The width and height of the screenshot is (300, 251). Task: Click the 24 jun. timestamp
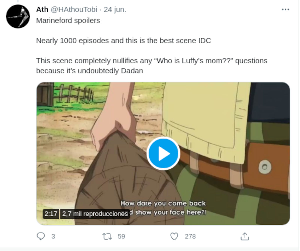[115, 10]
